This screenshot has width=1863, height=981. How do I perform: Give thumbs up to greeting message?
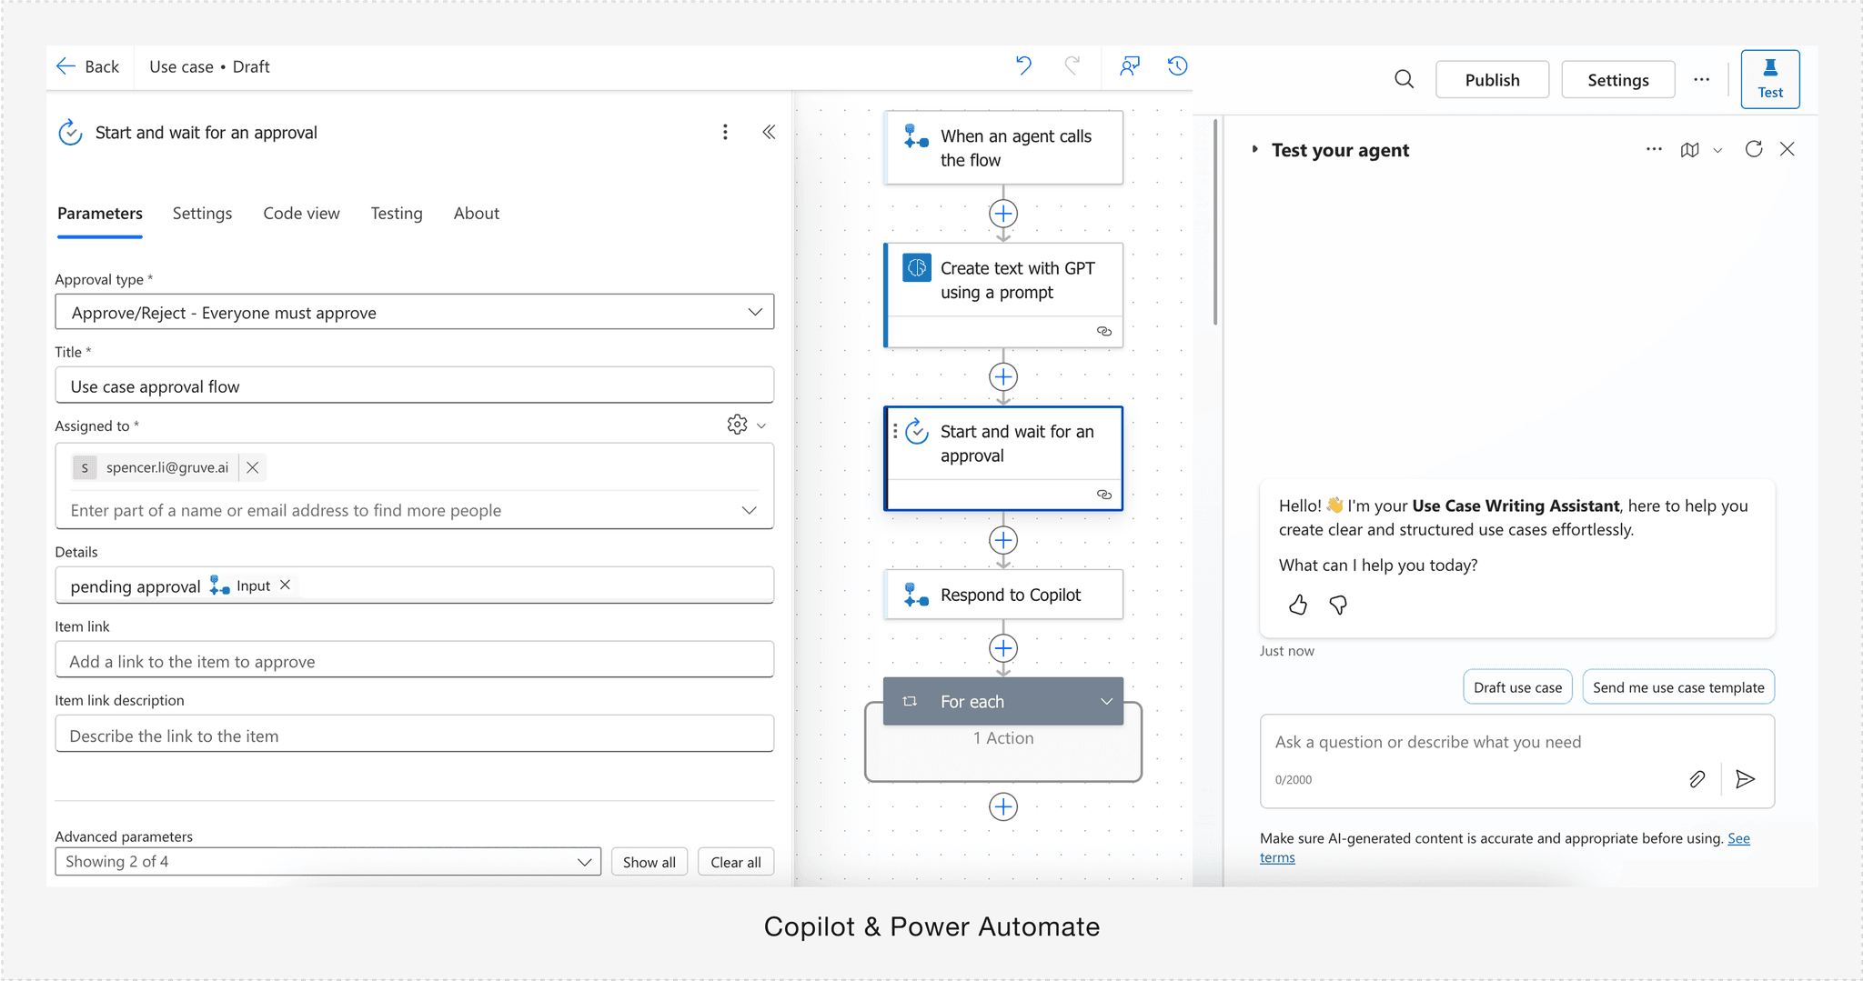(x=1298, y=605)
